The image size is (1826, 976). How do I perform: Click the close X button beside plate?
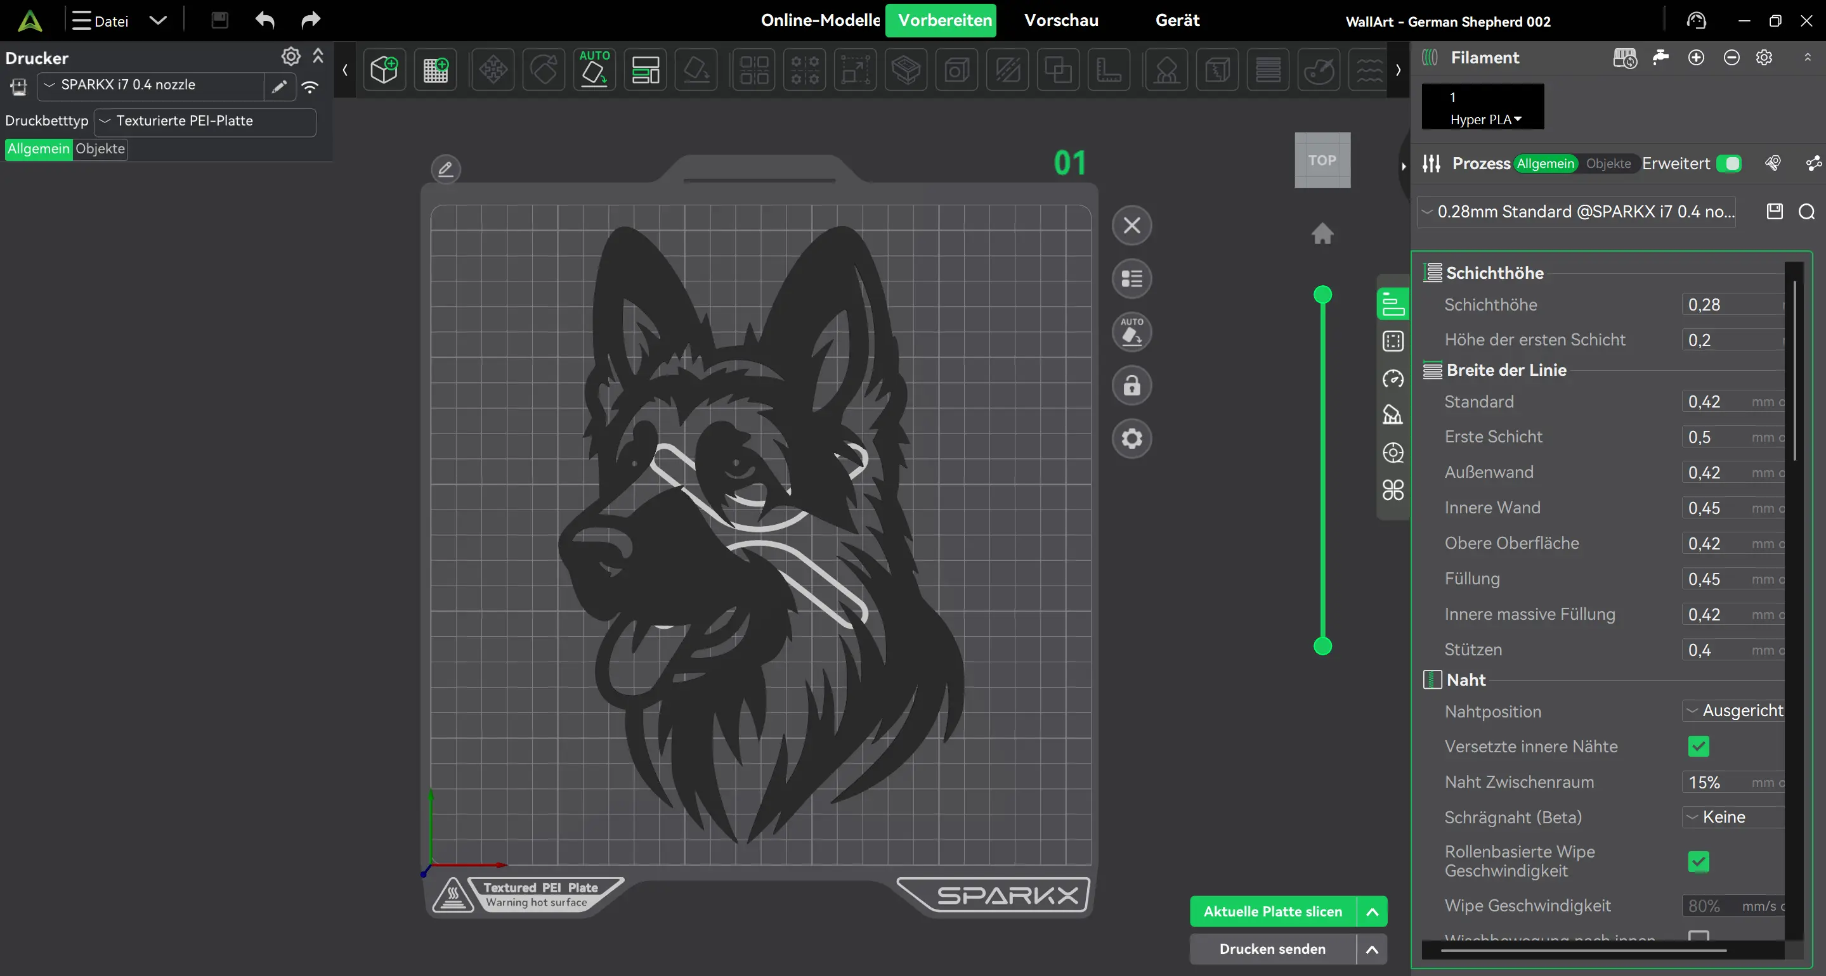pos(1132,226)
